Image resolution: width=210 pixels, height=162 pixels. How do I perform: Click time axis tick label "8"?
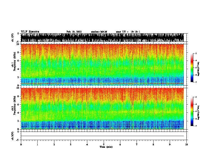pyautogui.click(x=153, y=145)
